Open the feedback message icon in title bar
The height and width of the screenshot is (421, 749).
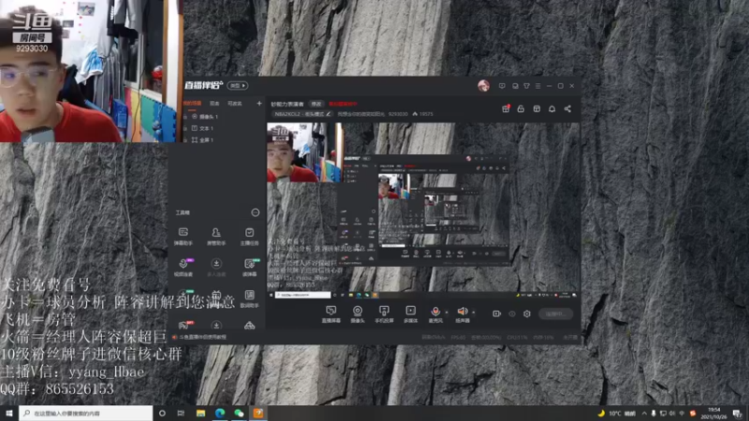pyautogui.click(x=502, y=86)
